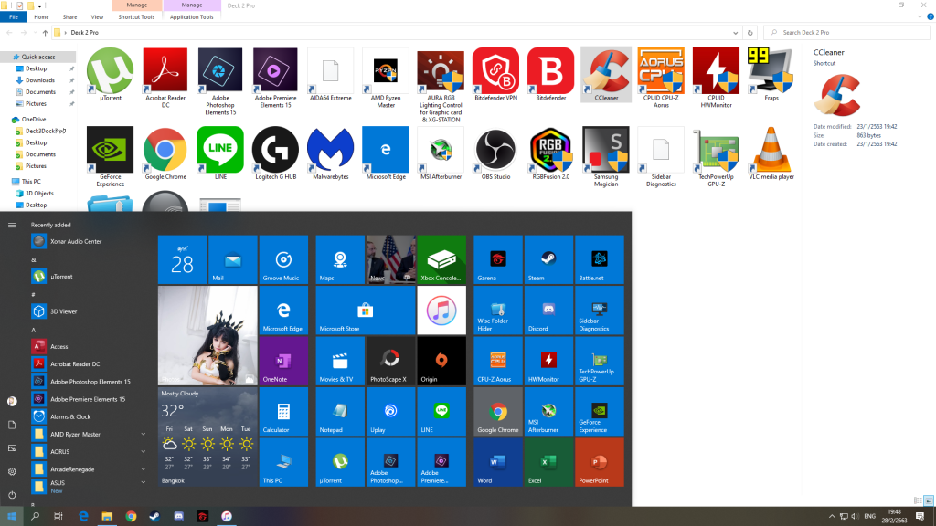Open the MSI Afterburner Start tile
936x526 pixels.
pyautogui.click(x=548, y=412)
